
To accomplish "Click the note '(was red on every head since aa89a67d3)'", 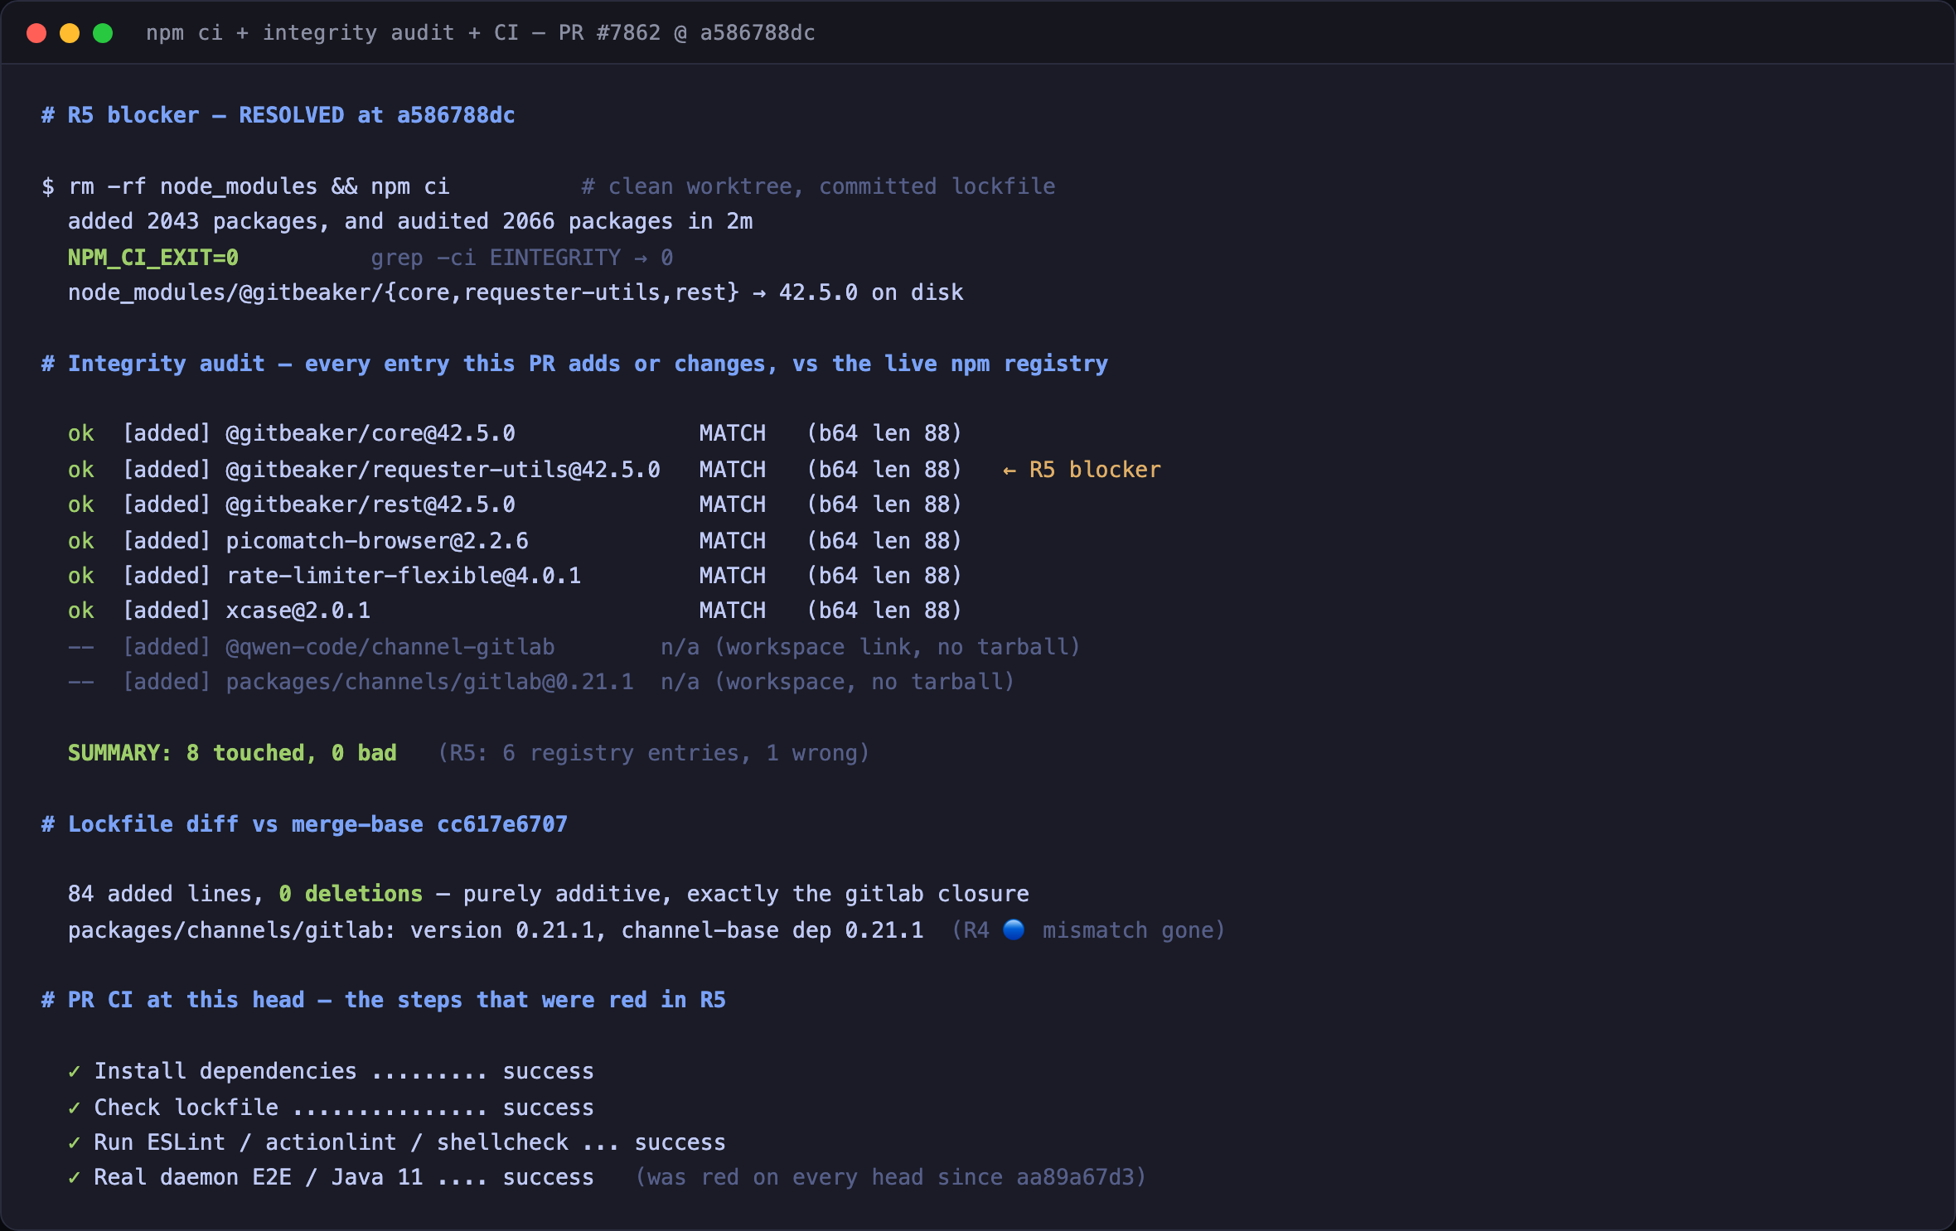I will (891, 1177).
